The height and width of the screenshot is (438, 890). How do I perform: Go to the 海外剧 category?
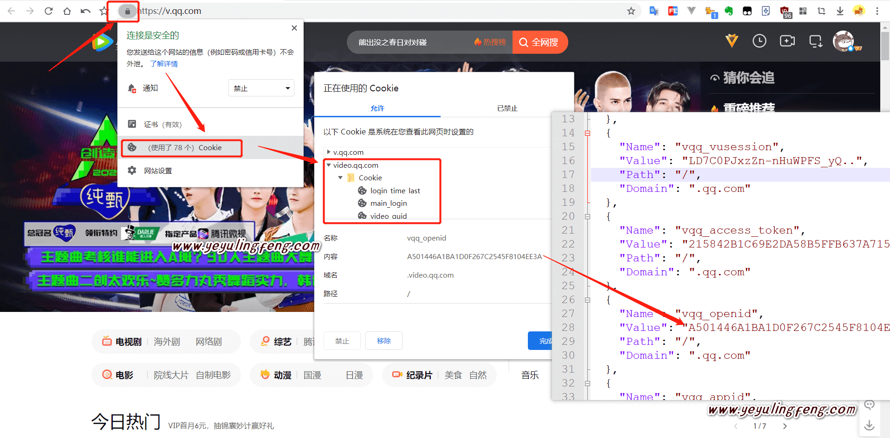[167, 342]
